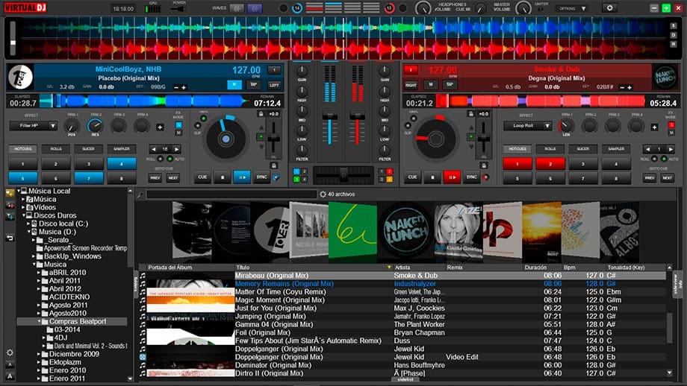
Task: Click PREV under left deck GOTO CUE
Action: pos(155,178)
